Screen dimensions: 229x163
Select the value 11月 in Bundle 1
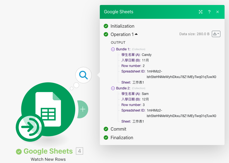coord(145,60)
